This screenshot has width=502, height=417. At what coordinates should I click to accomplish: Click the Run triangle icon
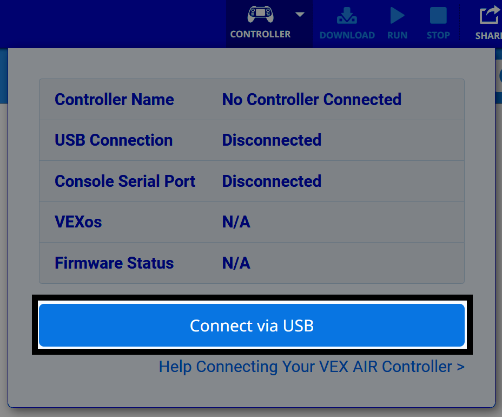[x=397, y=15]
